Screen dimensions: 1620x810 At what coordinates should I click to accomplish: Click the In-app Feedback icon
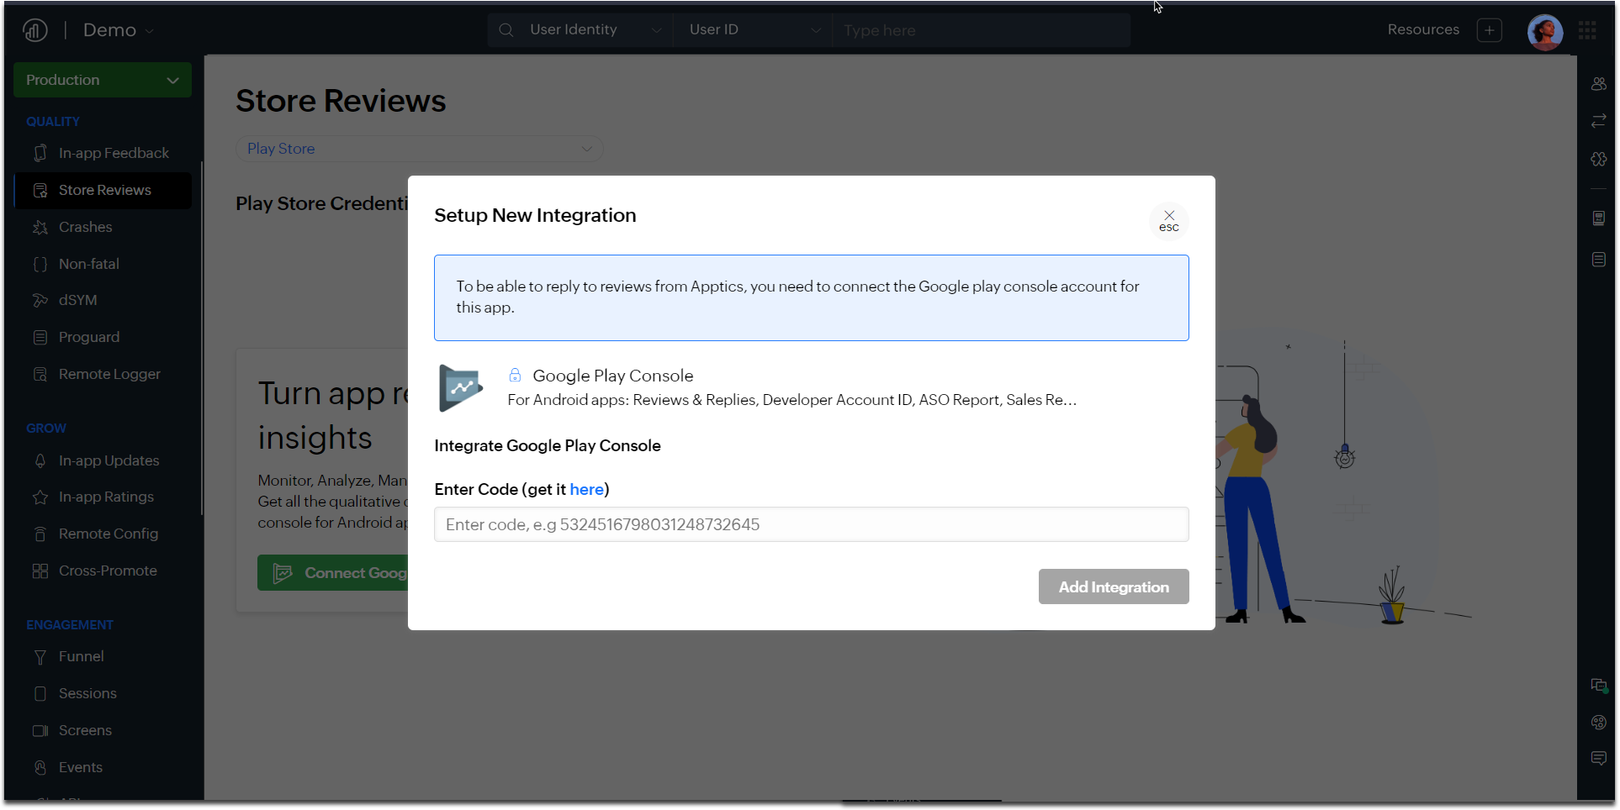(x=40, y=153)
